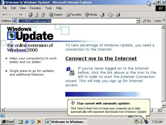The height and width of the screenshot is (125, 166).
Task: Open the Help menu
Action: (59, 8)
